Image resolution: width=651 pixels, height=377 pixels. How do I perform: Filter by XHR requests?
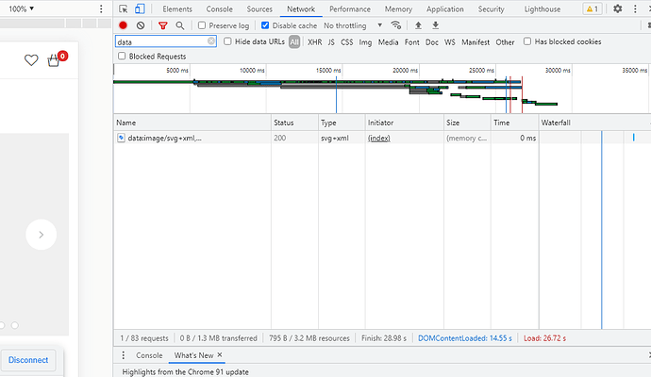315,41
